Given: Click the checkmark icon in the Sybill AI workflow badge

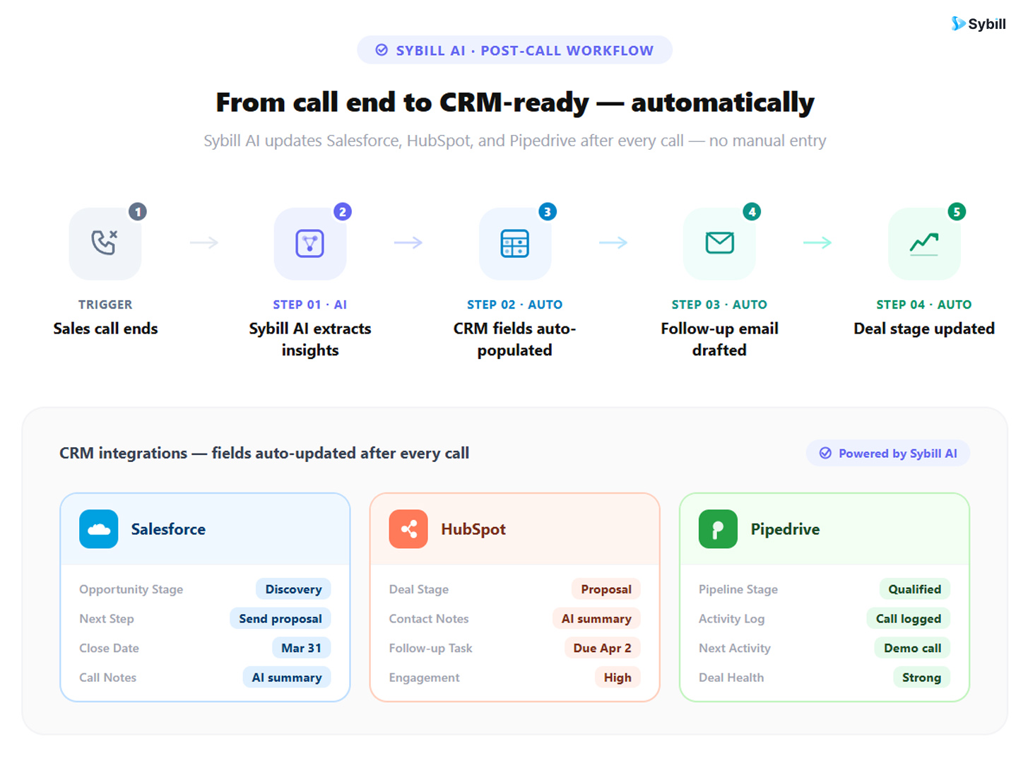Looking at the screenshot, I should (382, 50).
